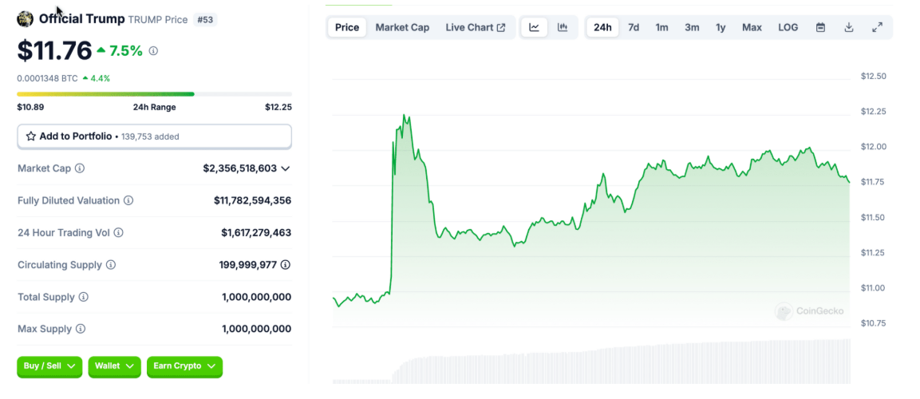Select the Market Cap chart tab
This screenshot has width=920, height=399.
pos(402,28)
